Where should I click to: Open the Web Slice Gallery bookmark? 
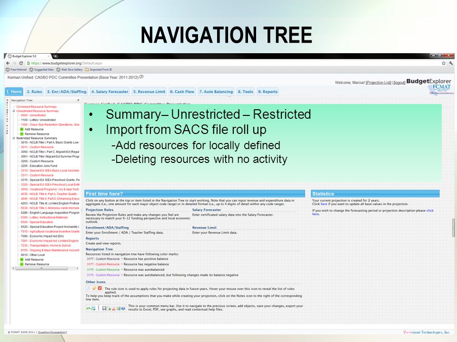[70, 69]
